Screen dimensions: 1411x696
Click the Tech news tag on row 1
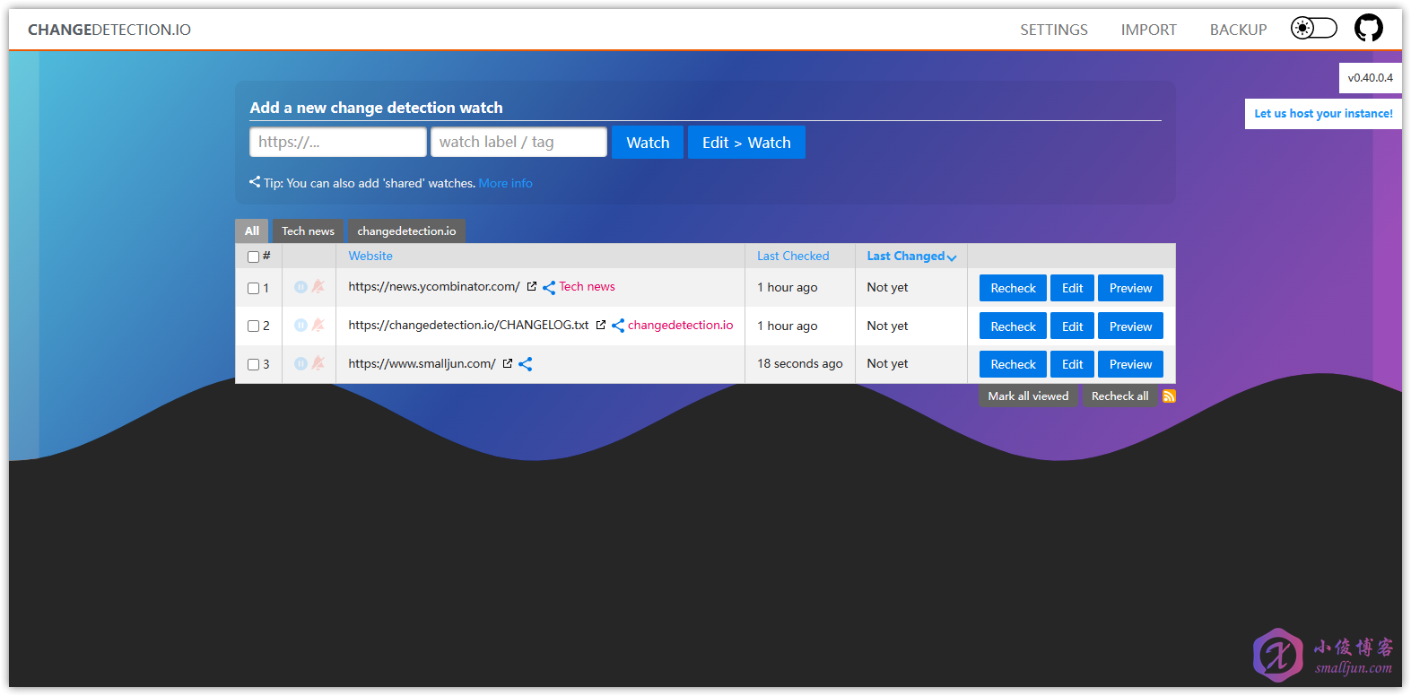click(x=587, y=286)
